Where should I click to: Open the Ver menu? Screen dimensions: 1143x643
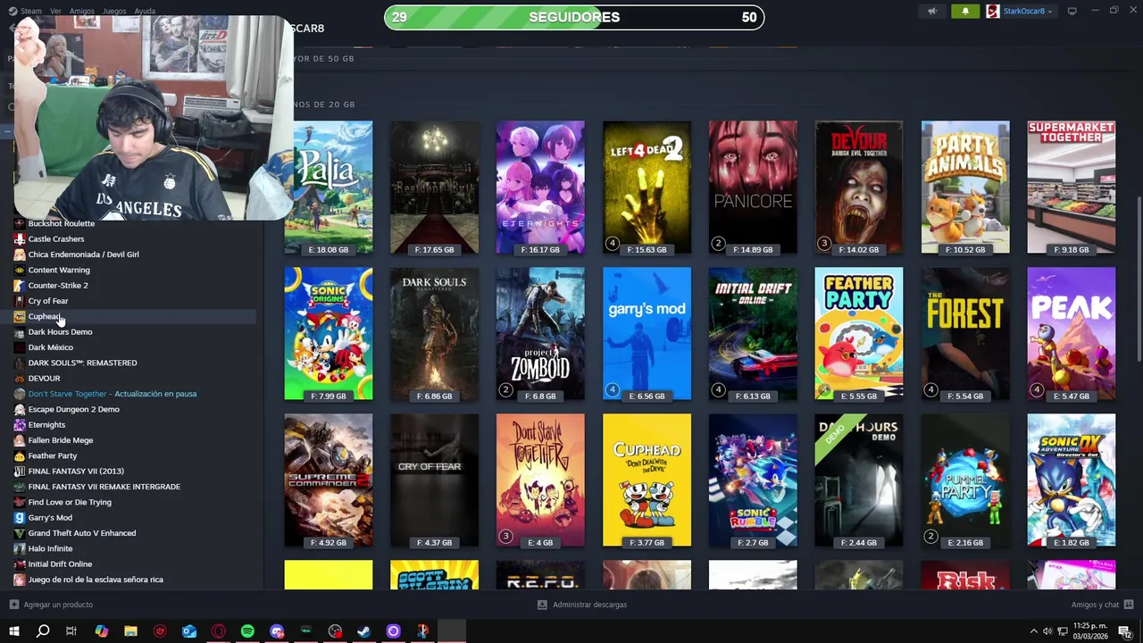tap(55, 12)
